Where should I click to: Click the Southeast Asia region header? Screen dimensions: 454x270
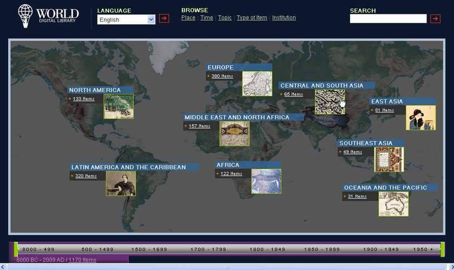click(x=371, y=144)
